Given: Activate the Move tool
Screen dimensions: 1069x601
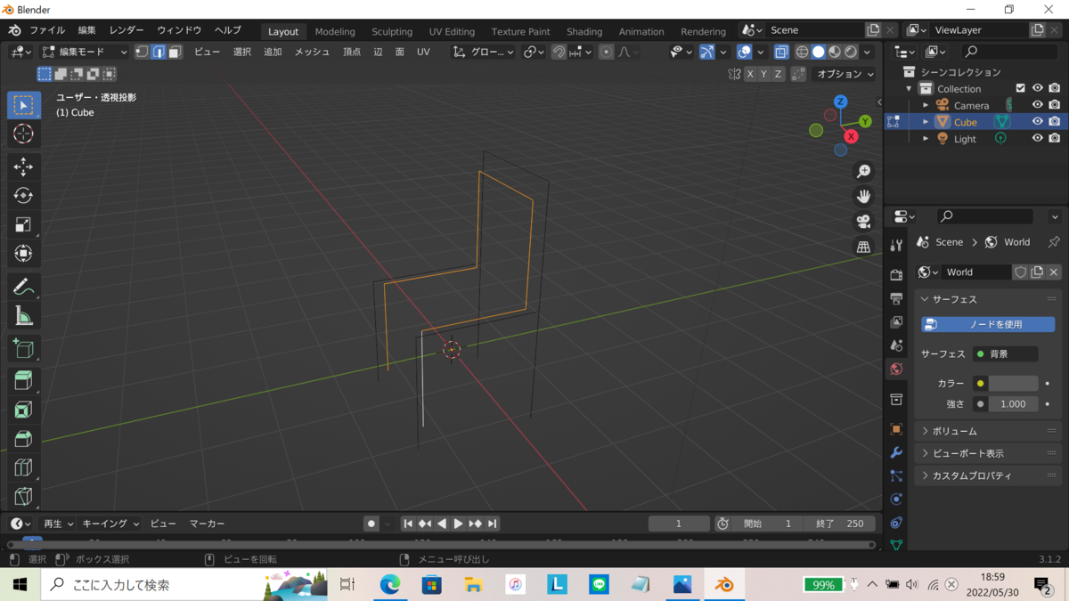Looking at the screenshot, I should [24, 166].
